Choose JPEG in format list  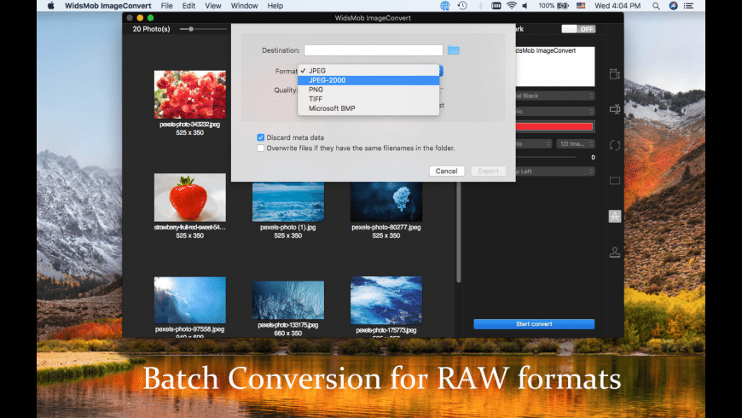click(368, 71)
